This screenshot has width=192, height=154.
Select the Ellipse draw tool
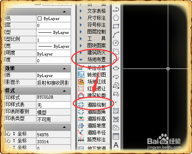tap(116, 68)
